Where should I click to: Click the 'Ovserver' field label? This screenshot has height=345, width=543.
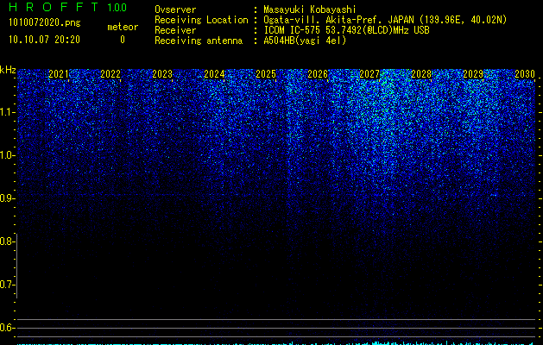tap(175, 9)
